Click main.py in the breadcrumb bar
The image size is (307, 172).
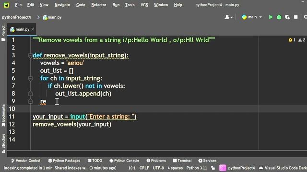[x=52, y=17]
